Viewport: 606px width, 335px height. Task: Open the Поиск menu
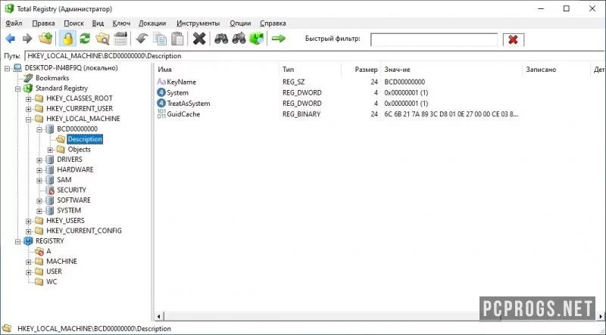pos(73,23)
